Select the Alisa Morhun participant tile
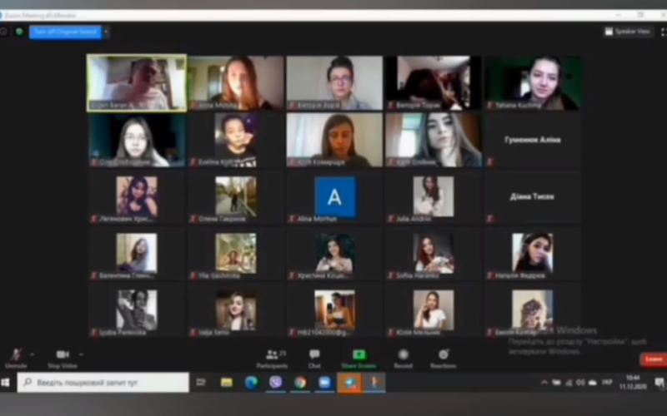This screenshot has width=667, height=416. (334, 198)
